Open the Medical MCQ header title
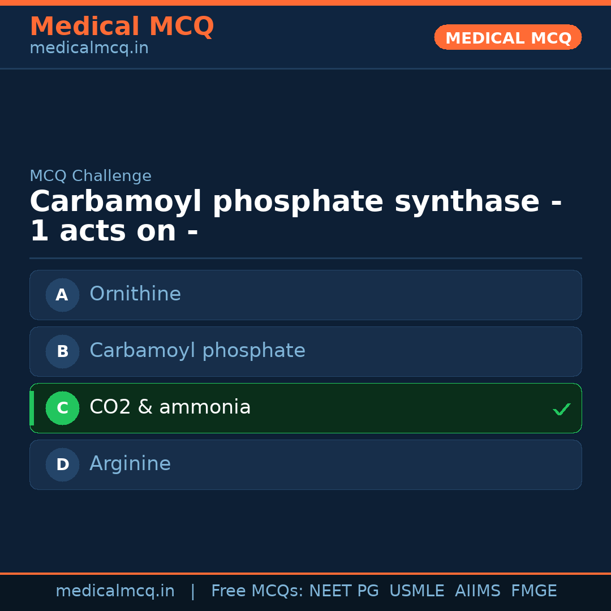 pyautogui.click(x=122, y=27)
